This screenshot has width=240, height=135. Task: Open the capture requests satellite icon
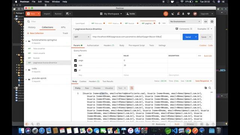point(172,14)
